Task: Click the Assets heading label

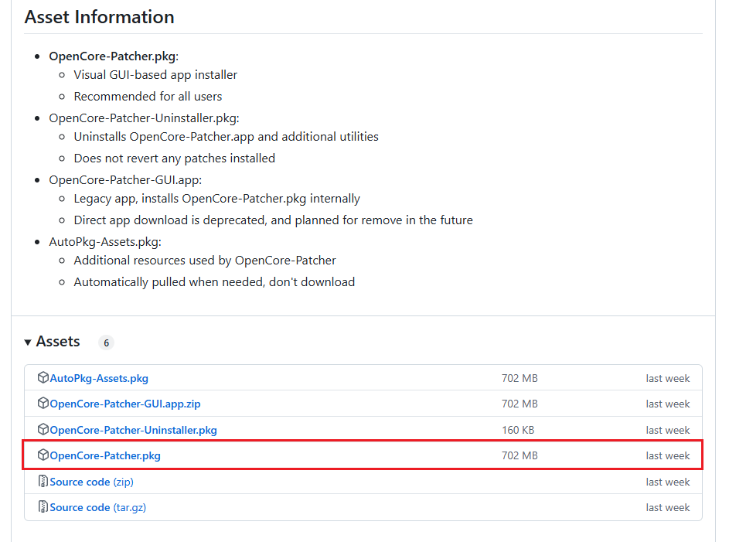Action: pyautogui.click(x=58, y=342)
